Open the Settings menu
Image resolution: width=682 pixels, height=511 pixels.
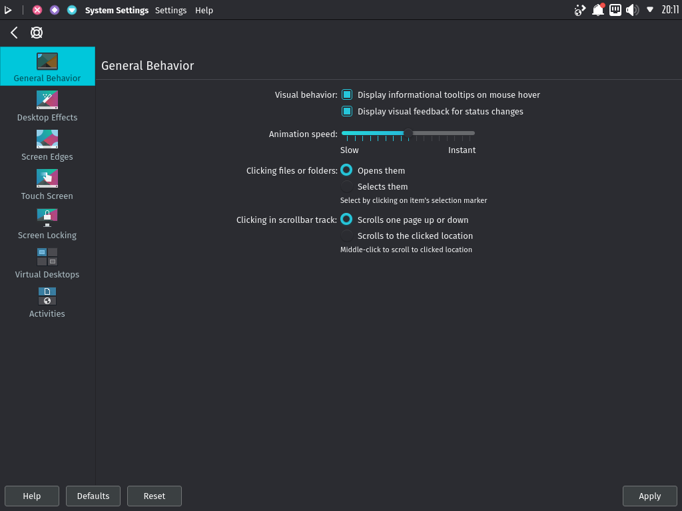click(x=170, y=10)
